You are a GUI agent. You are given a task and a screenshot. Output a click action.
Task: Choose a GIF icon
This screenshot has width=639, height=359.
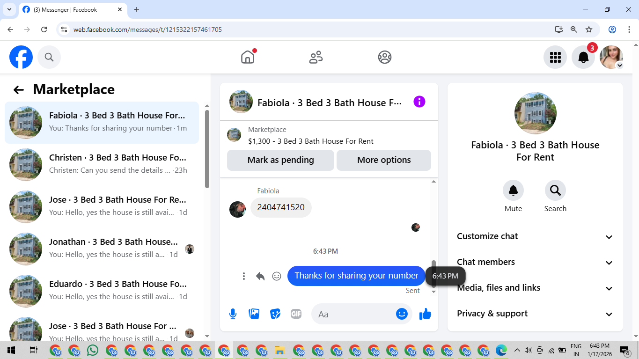click(296, 314)
